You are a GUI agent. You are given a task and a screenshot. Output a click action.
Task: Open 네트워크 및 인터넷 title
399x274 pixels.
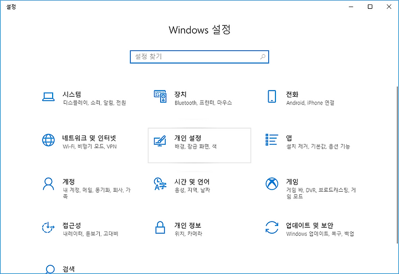pos(89,138)
